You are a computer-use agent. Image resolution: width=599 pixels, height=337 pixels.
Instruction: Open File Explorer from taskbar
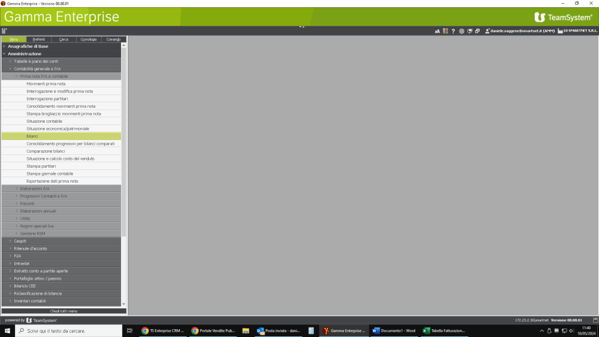(x=246, y=330)
